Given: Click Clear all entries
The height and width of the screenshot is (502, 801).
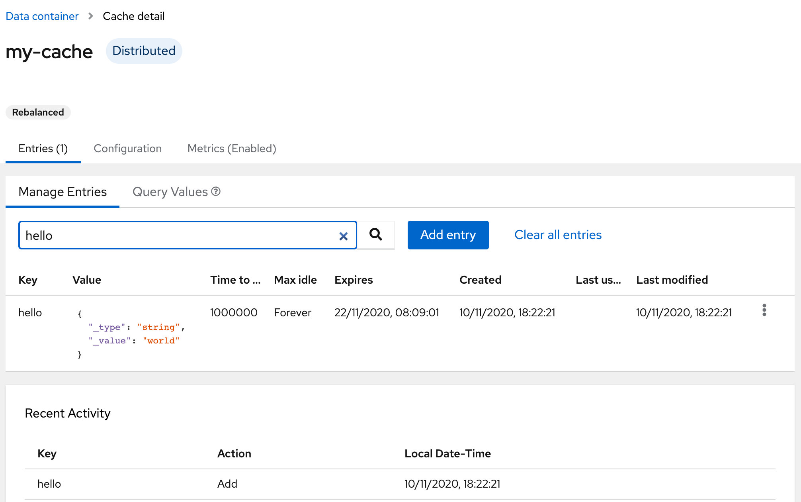Looking at the screenshot, I should click(x=558, y=235).
